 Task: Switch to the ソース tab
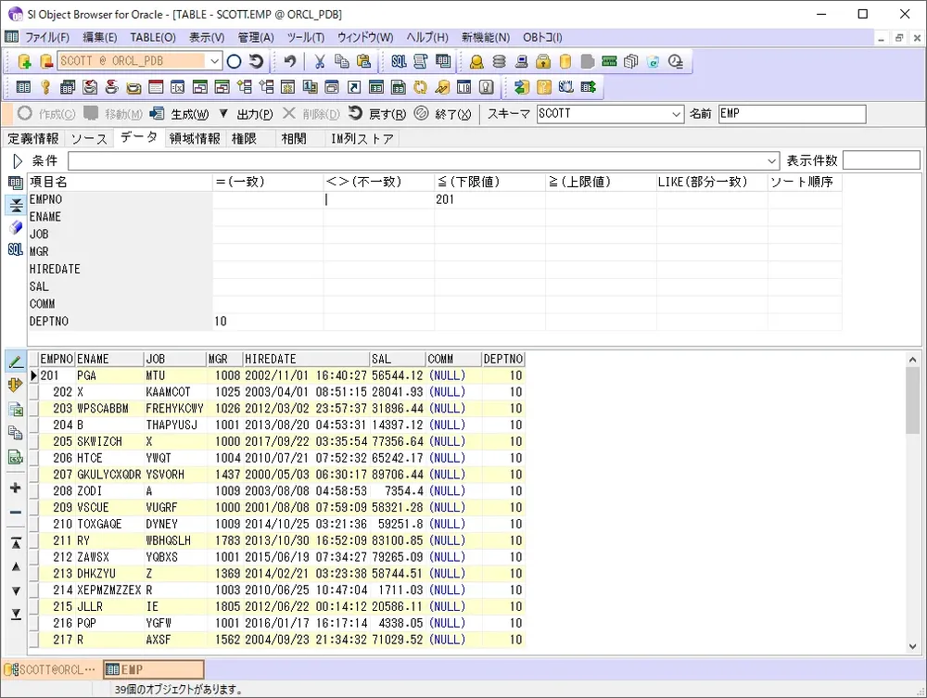pos(89,138)
